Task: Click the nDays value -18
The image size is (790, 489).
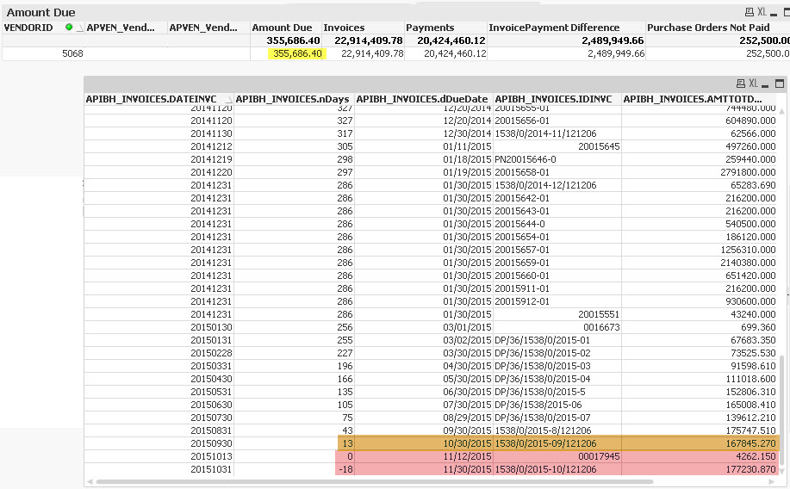Action: coord(346,469)
